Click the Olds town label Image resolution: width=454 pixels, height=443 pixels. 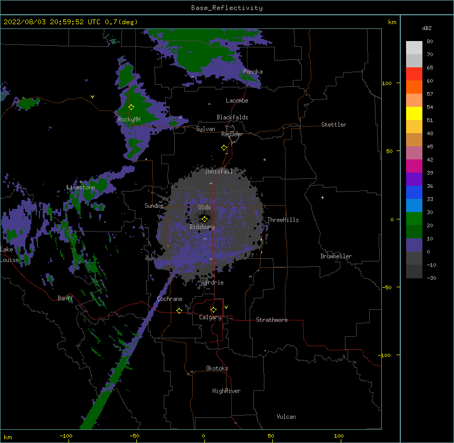coord(204,207)
